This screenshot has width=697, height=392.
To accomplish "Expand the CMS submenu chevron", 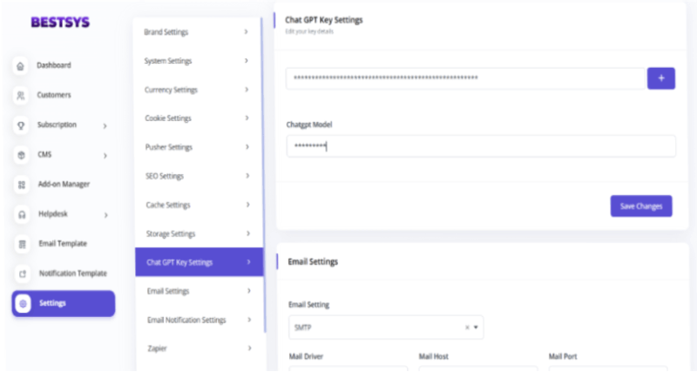I will click(105, 156).
